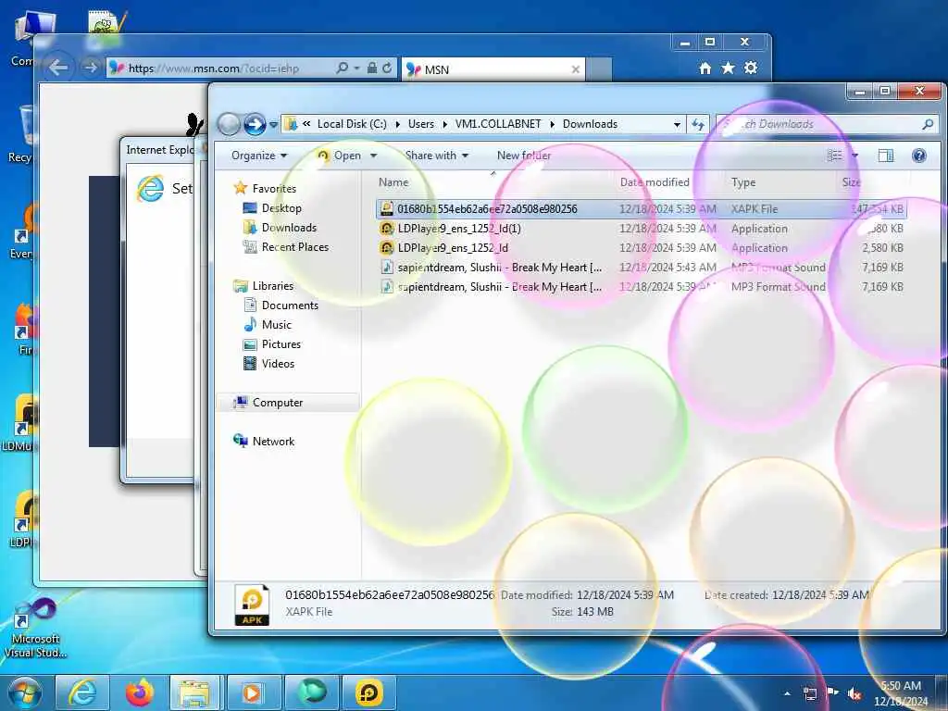This screenshot has width=948, height=711.
Task: Open IE tools gear icon
Action: 751,69
